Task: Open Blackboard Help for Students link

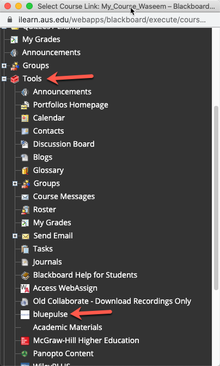Action: pyautogui.click(x=85, y=275)
